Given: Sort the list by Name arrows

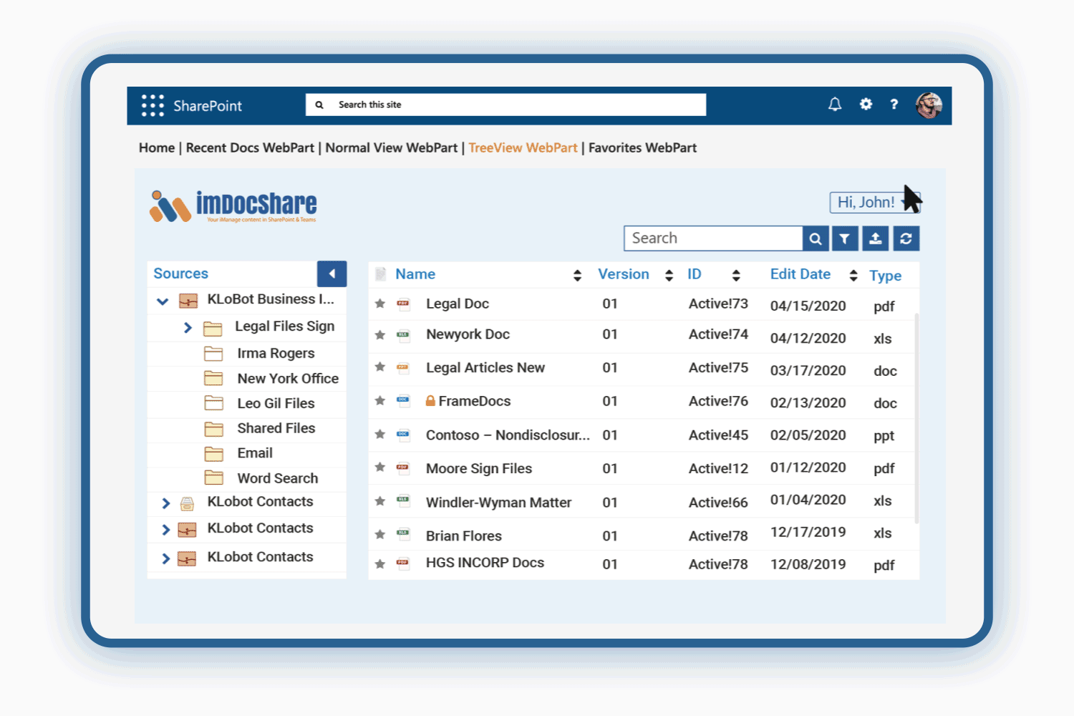Looking at the screenshot, I should [577, 276].
